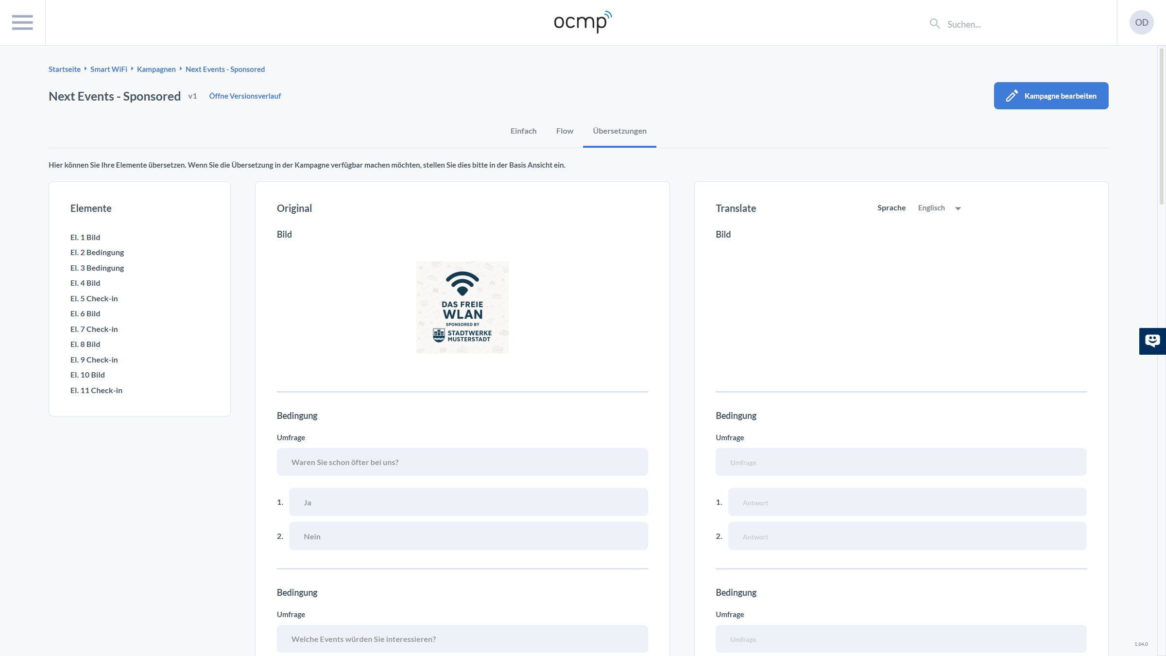Select the Übersetzungen tab
Screen dimensions: 1166x656
(619, 131)
